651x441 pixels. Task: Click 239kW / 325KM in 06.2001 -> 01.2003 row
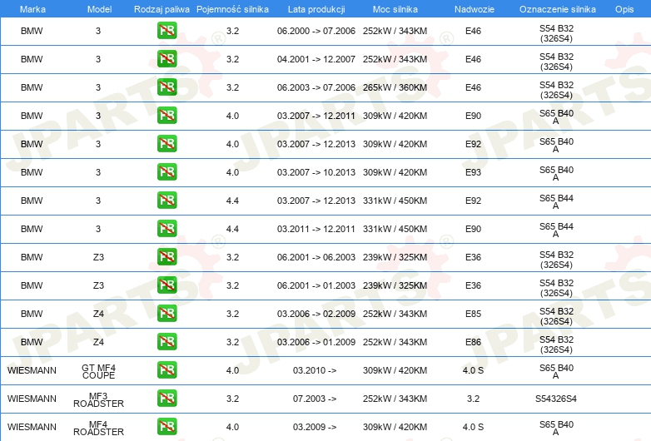395,285
